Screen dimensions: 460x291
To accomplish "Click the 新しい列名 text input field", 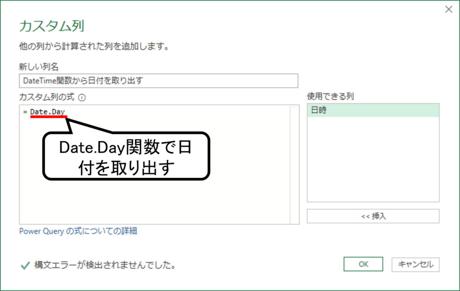I will (x=159, y=81).
